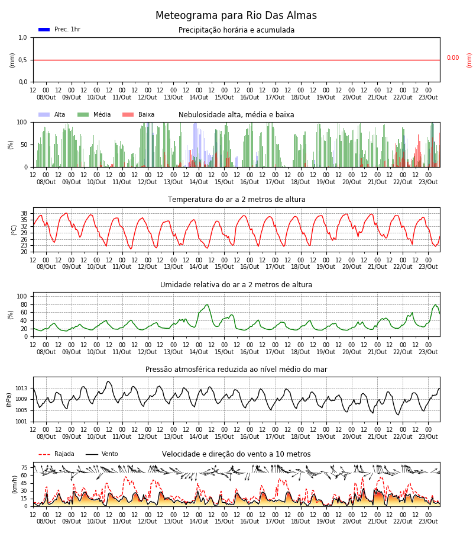
Task: Click the Umidade relativa do ar title
Action: tap(236, 284)
